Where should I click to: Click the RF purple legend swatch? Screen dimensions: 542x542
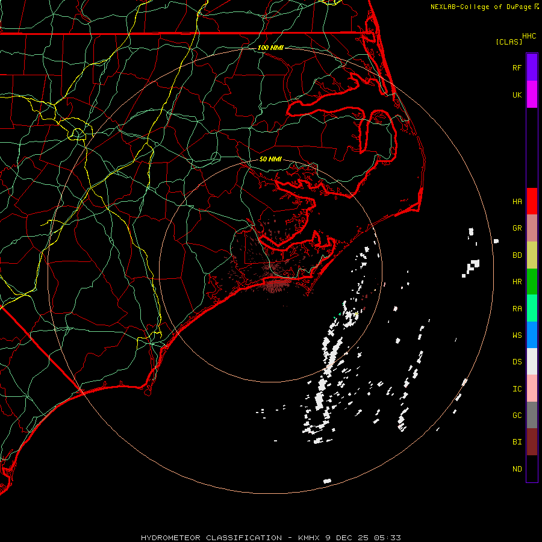[532, 67]
